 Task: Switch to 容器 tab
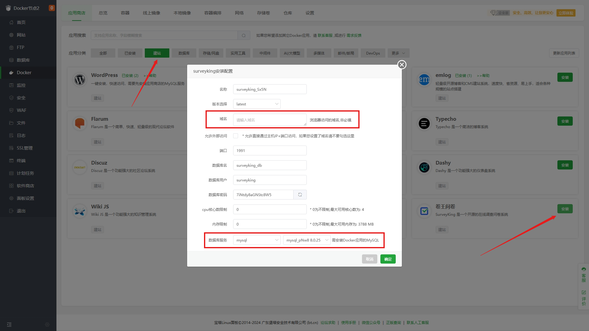pos(125,13)
